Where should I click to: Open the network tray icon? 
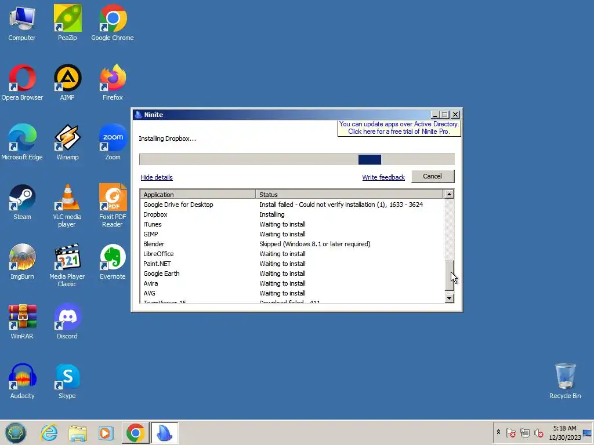coord(524,432)
